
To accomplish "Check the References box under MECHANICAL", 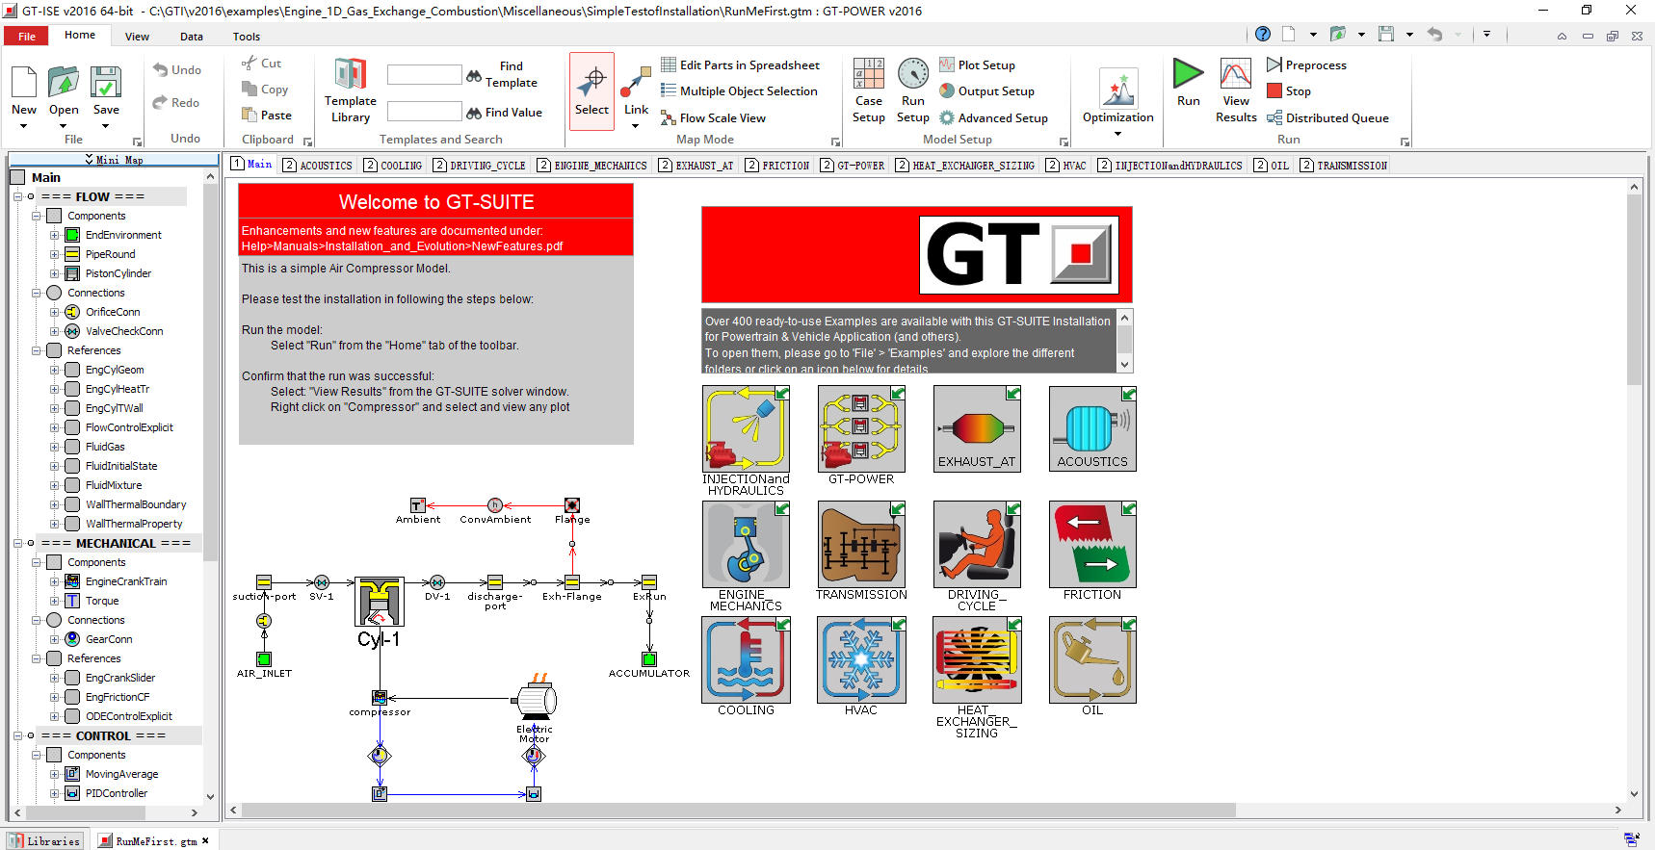I will click(54, 658).
